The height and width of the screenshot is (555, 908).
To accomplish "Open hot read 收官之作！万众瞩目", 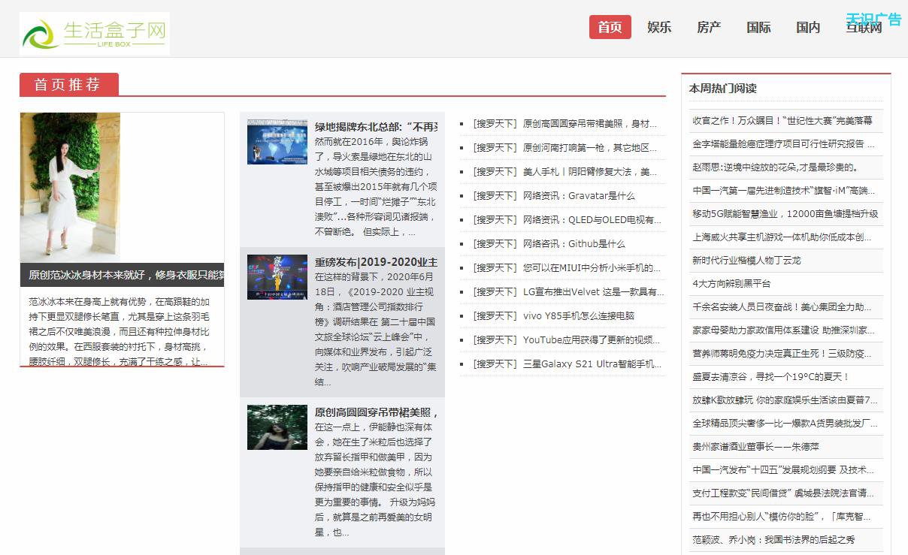I will pyautogui.click(x=782, y=120).
